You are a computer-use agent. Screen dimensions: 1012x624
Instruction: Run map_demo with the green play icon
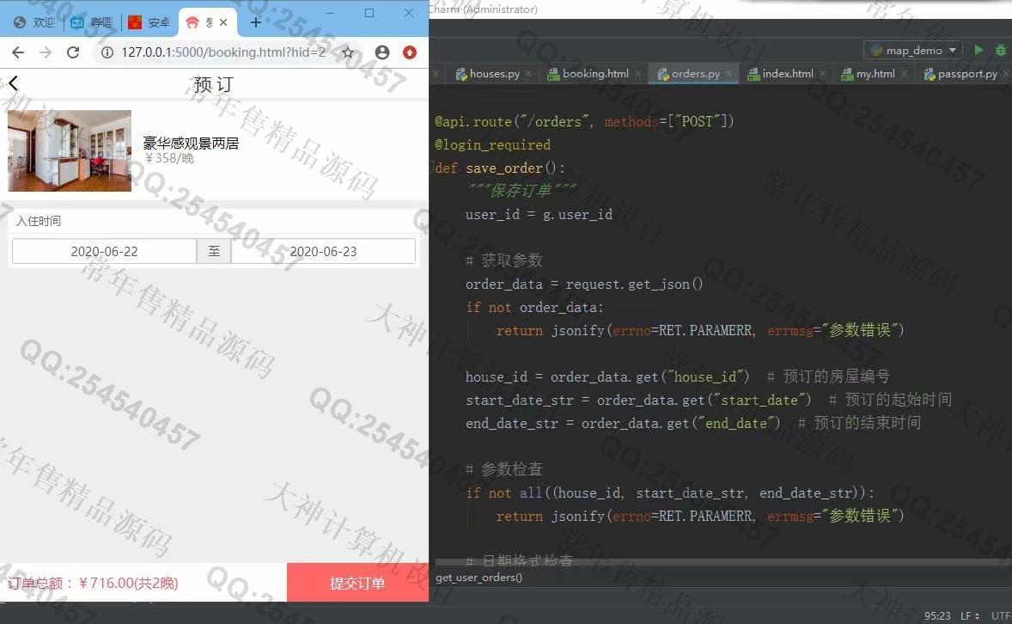pos(978,51)
